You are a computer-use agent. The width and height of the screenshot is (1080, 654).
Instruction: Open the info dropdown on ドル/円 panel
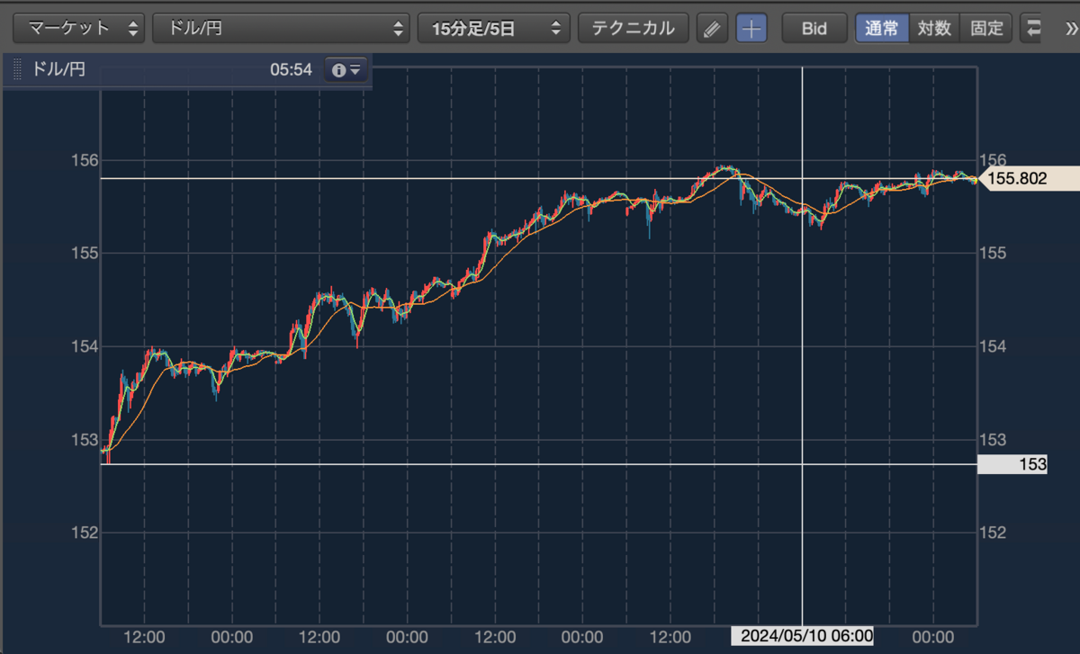pyautogui.click(x=346, y=69)
